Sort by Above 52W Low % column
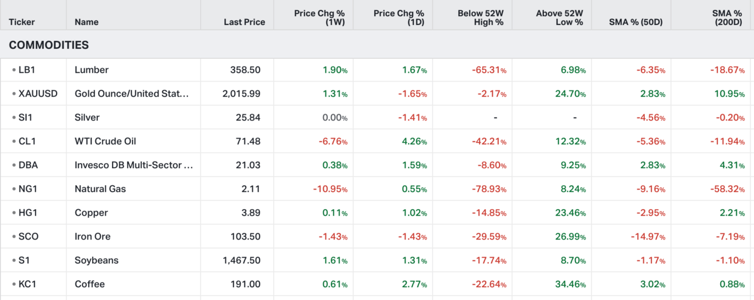Screen dimensions: 754x300 [x=559, y=17]
